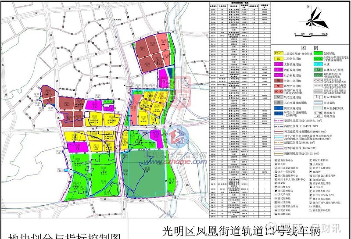This screenshot has height=239, width=351.
Task: Click the 垃圾转运站 legend icon
Action: point(276,214)
